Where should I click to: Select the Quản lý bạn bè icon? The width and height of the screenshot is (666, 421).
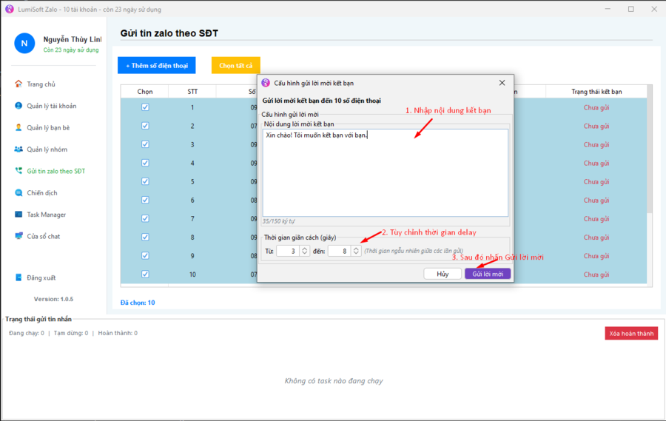pos(19,127)
